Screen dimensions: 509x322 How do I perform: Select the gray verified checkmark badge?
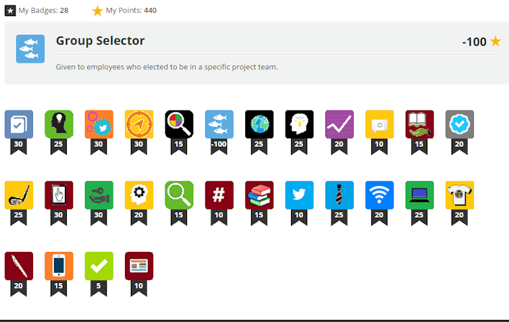point(460,124)
